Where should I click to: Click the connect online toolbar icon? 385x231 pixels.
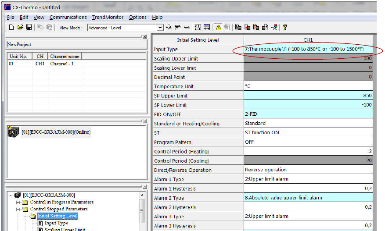(274, 27)
